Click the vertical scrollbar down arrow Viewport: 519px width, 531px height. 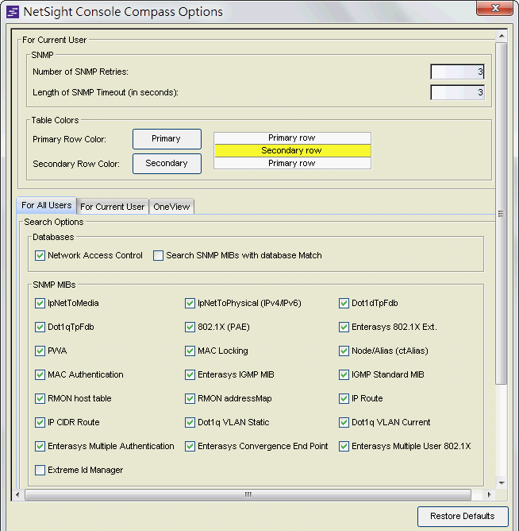coord(502,483)
